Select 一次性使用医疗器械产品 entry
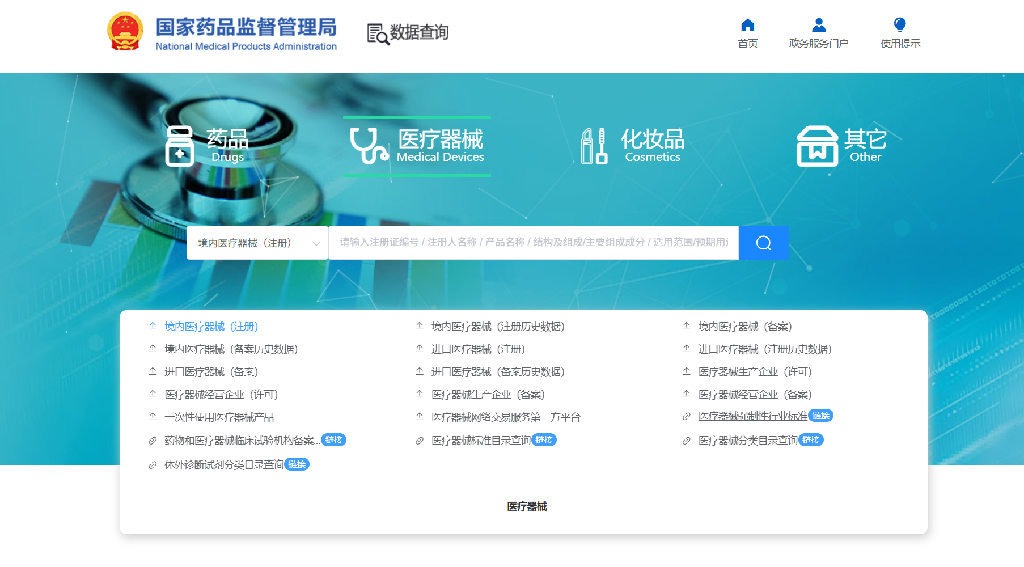Screen dimensions: 1024x567 (x=219, y=417)
